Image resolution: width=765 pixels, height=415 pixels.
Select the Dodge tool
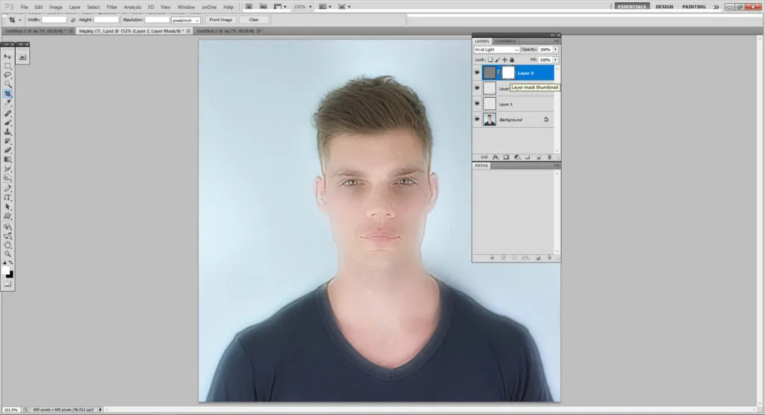(x=7, y=178)
